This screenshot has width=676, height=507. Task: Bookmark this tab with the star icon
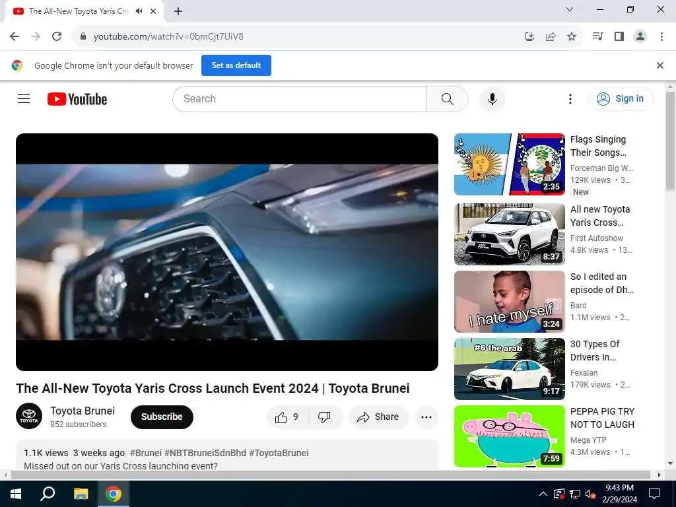(572, 37)
